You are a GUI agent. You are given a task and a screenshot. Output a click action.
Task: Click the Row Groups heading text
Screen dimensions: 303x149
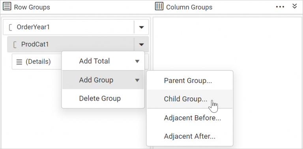[x=32, y=7]
